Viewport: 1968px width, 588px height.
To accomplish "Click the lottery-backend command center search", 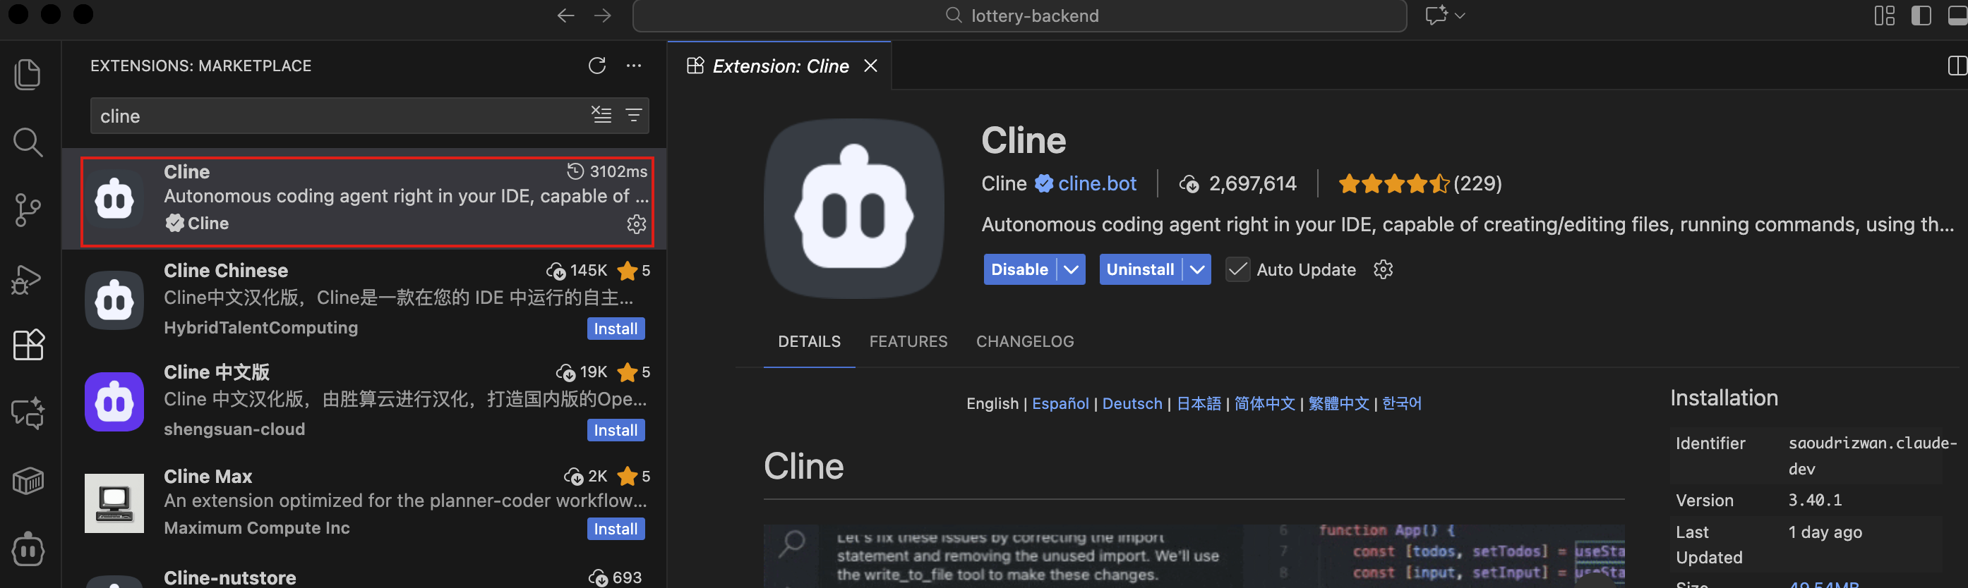I will tap(1019, 16).
